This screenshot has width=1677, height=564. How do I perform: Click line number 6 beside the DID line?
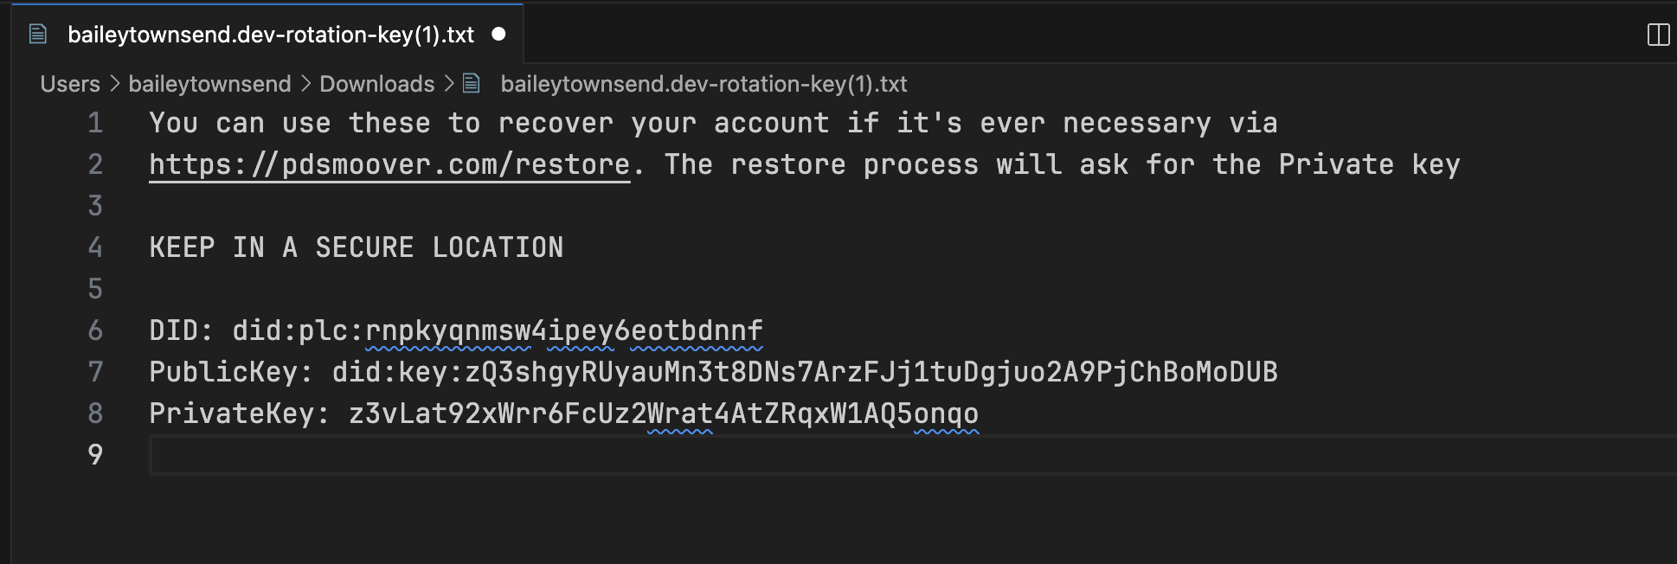point(95,330)
